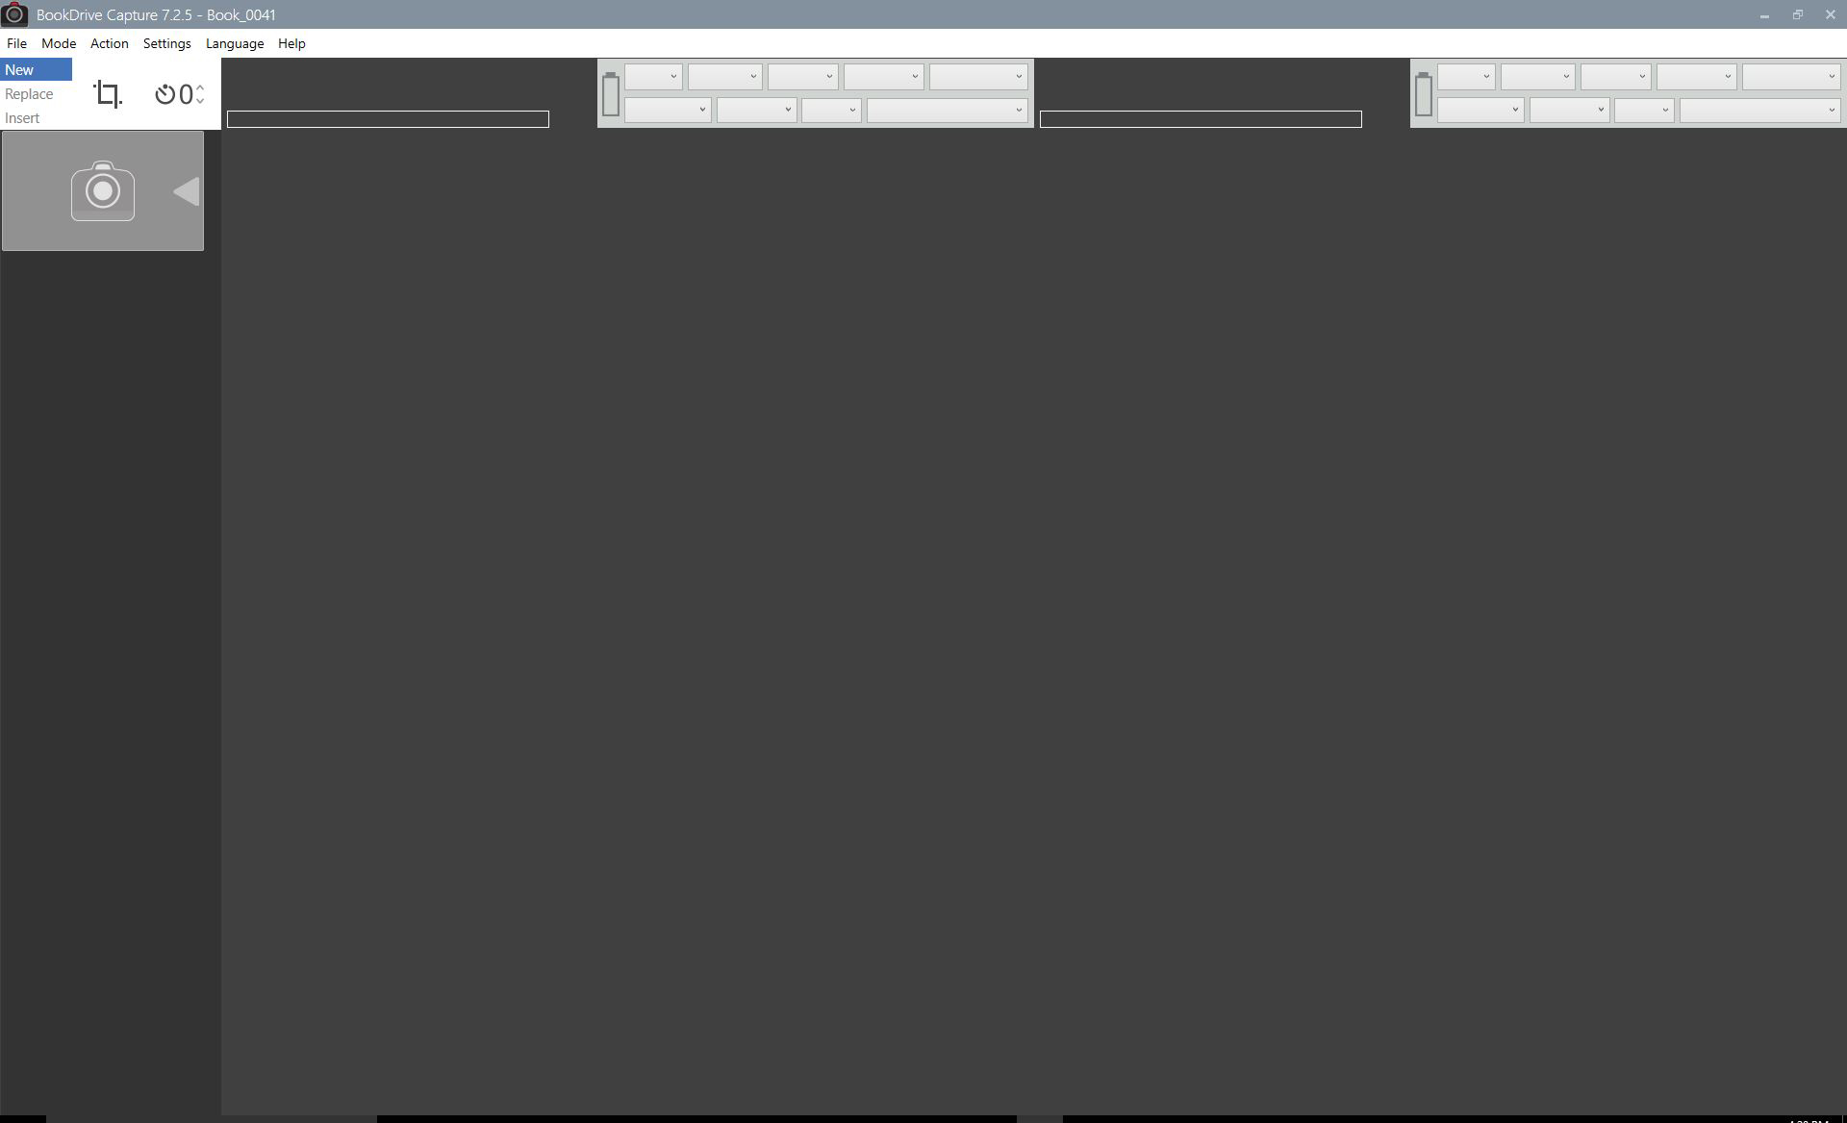Click the left camera battery indicator
Image resolution: width=1847 pixels, height=1123 pixels.
[610, 92]
